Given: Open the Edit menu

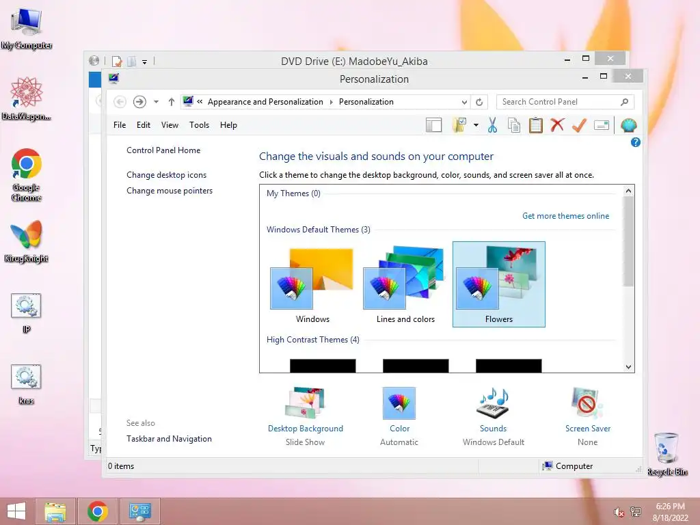Looking at the screenshot, I should tap(144, 125).
